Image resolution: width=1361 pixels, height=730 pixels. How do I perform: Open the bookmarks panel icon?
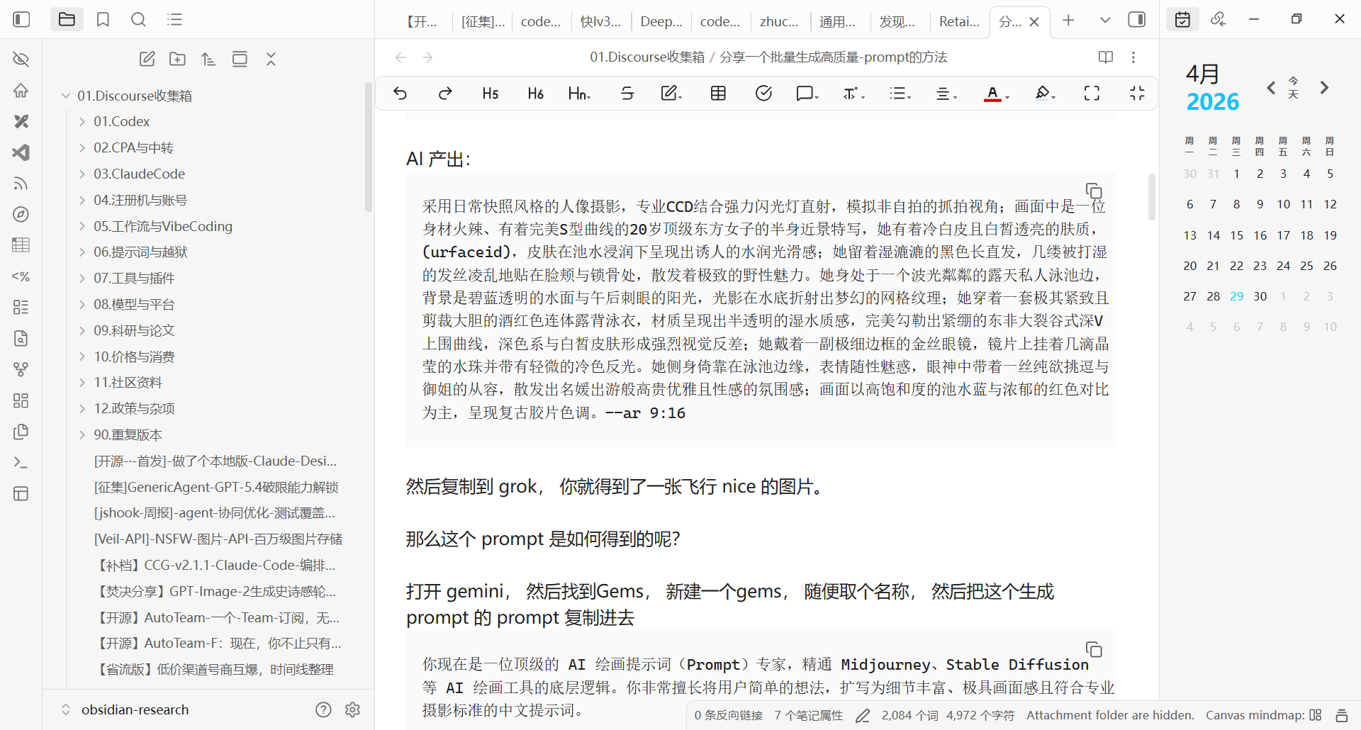(x=103, y=19)
